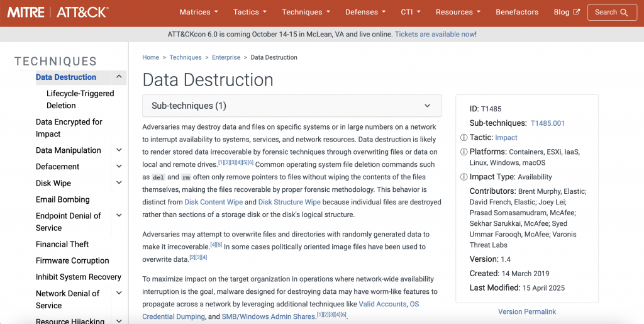Select Firmware Corruption in sidebar
Screen dimensions: 644x324
(72, 260)
